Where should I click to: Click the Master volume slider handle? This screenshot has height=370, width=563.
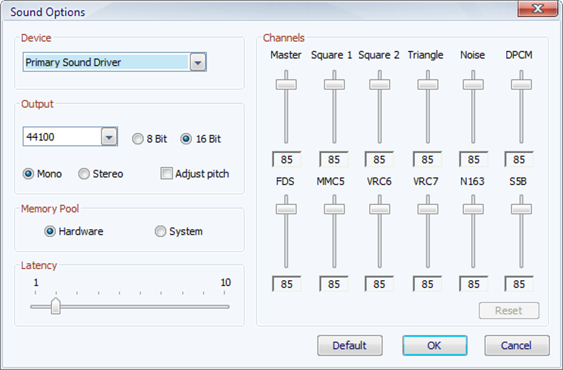tap(286, 84)
